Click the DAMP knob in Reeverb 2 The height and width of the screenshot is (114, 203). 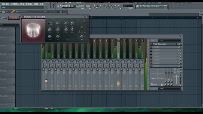72,30
